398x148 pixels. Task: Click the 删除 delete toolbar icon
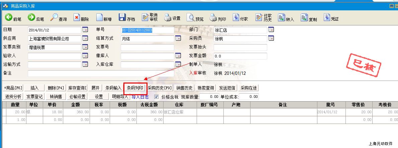(x=77, y=17)
